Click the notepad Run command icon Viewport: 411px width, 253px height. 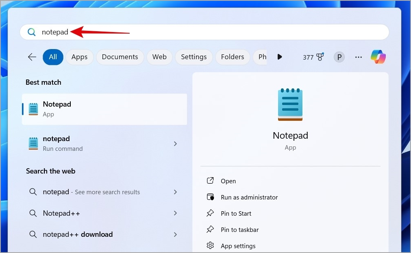33,144
